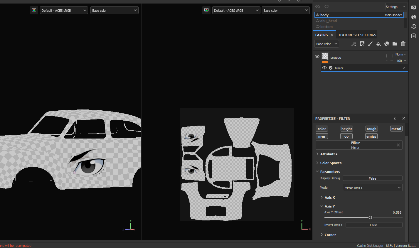The image size is (419, 248).
Task: Click the add mask icon in Layers
Action: [x=362, y=44]
